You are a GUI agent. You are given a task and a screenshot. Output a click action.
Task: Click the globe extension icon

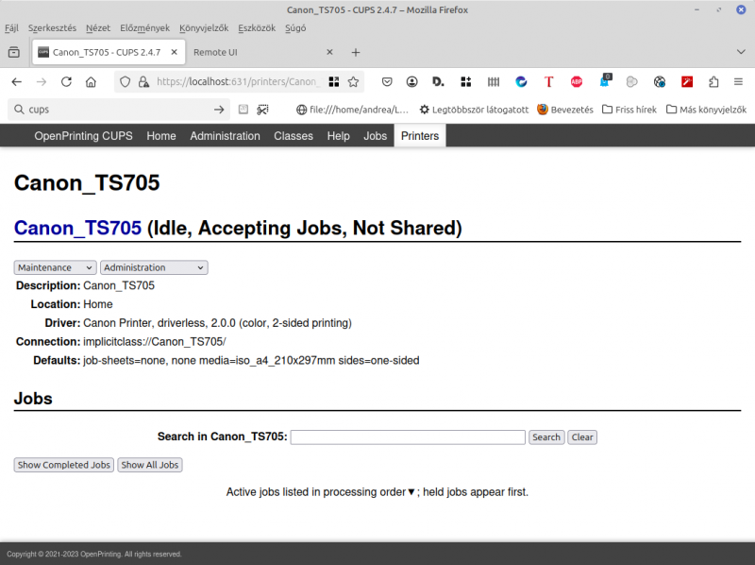pos(660,82)
